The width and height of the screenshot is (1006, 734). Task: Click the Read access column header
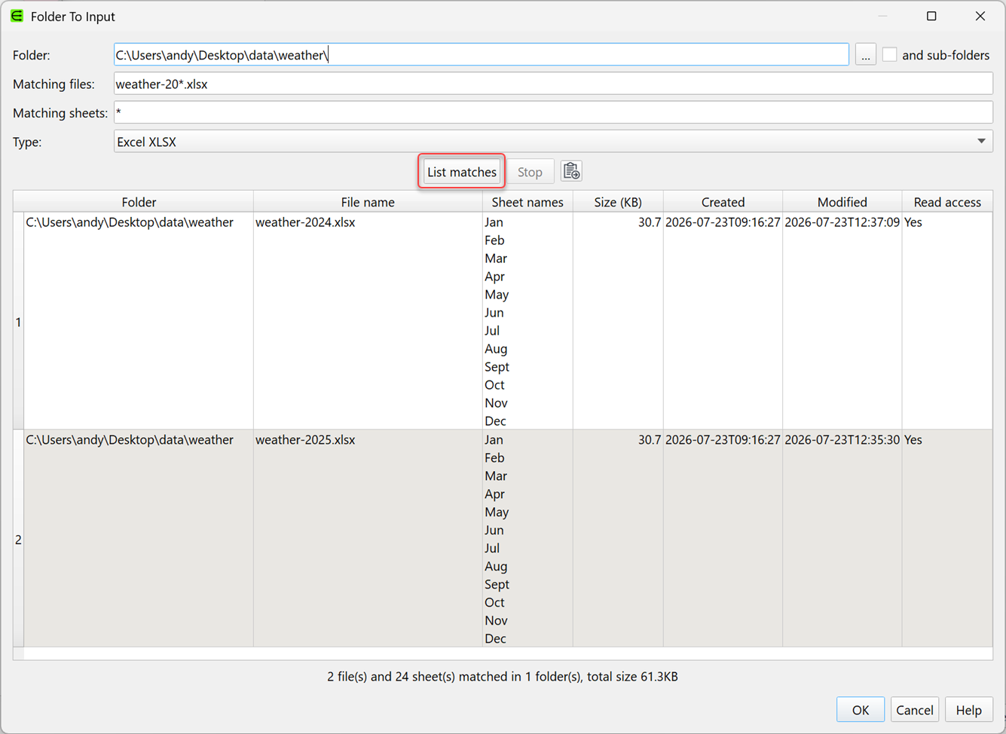(x=947, y=202)
